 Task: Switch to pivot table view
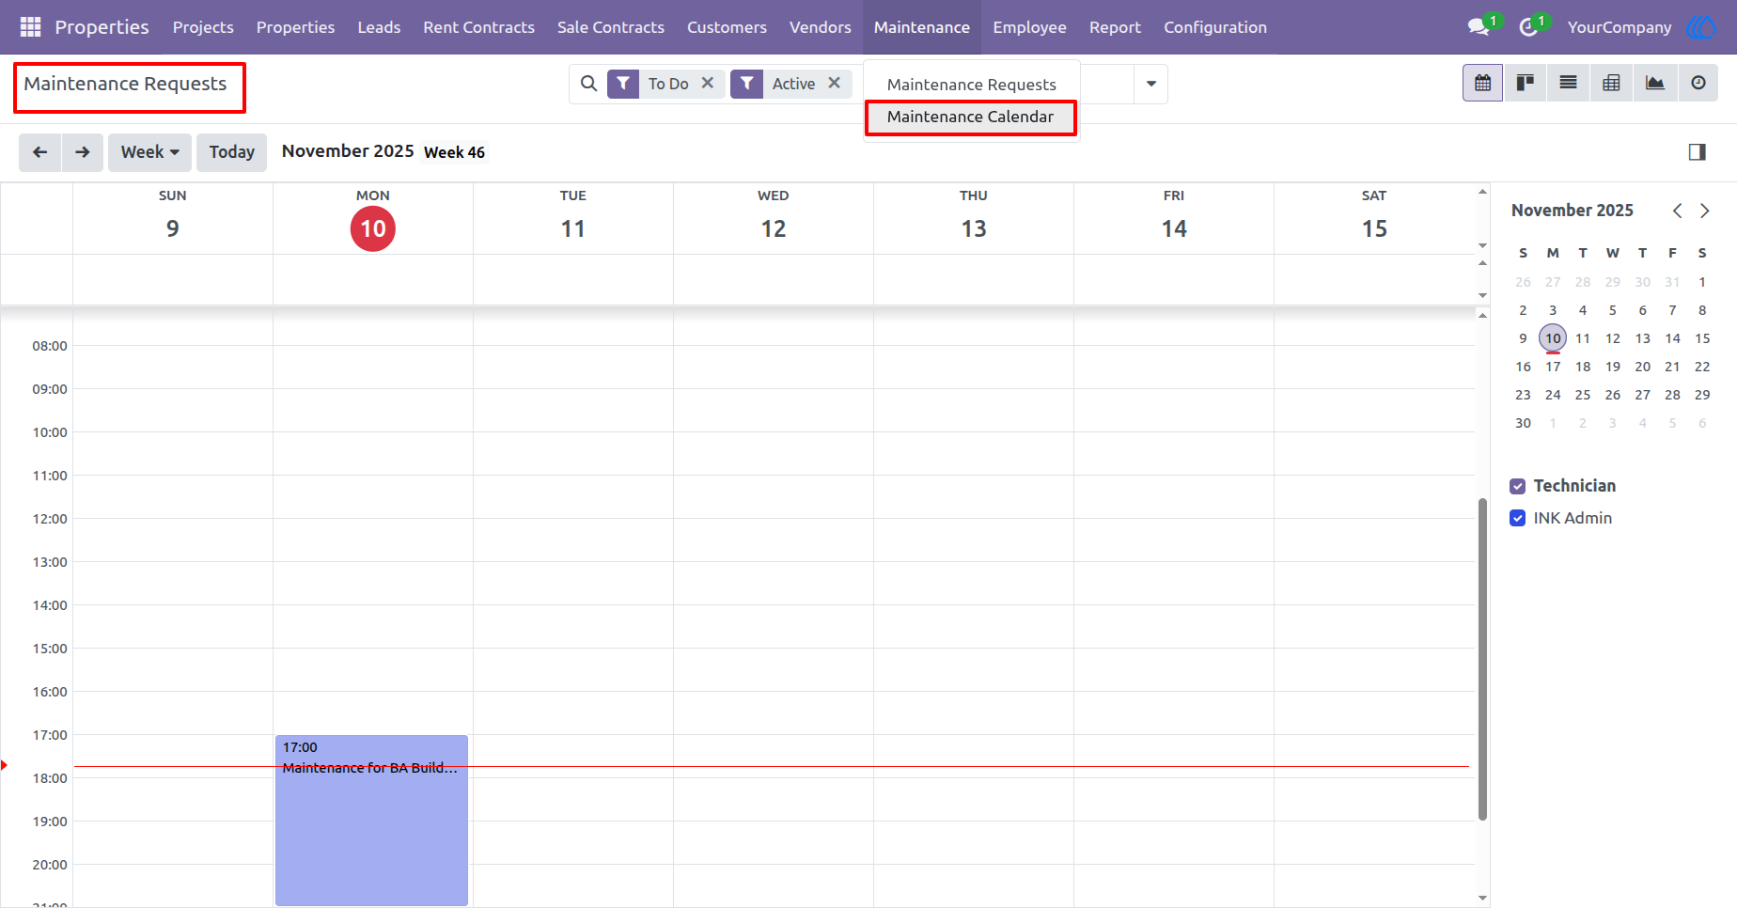tap(1611, 83)
